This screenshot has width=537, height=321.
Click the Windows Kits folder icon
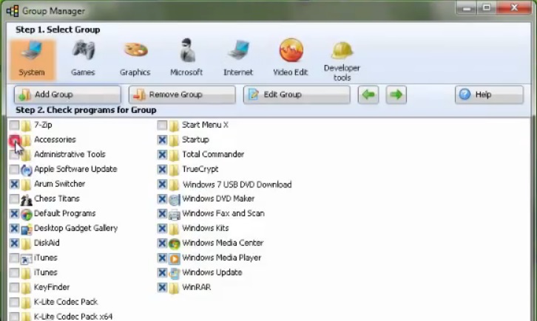coord(174,229)
